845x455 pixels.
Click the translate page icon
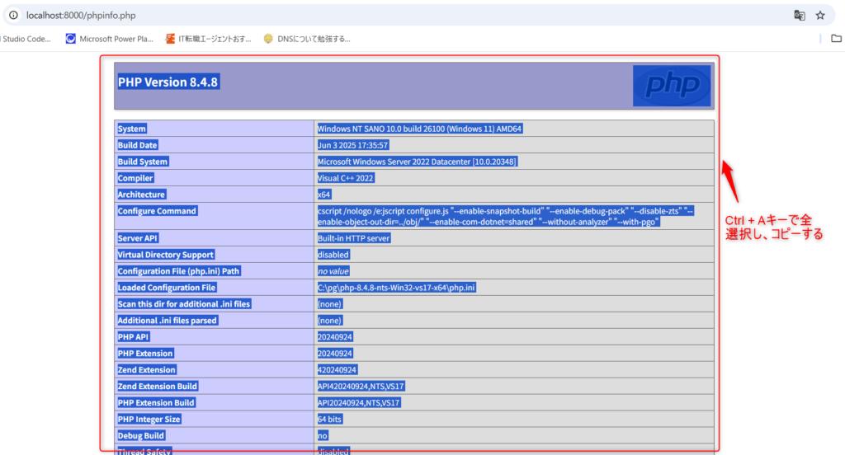coord(800,15)
